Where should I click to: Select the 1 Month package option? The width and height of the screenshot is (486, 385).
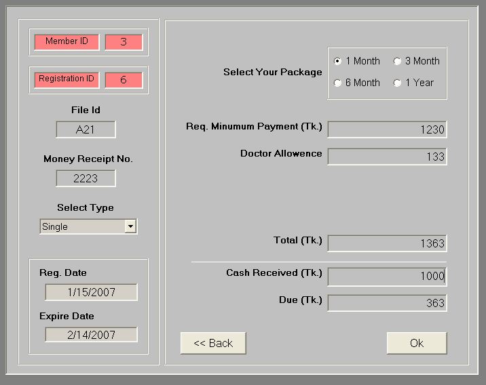[x=338, y=61]
